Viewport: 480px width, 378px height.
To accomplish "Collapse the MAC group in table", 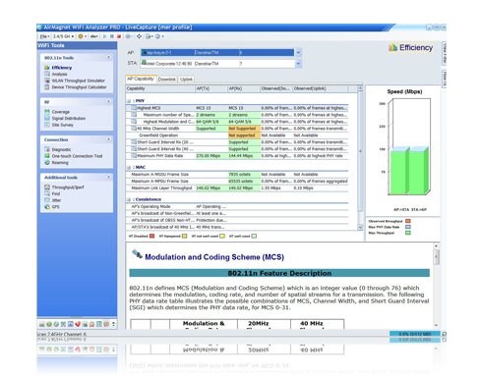I will point(129,167).
